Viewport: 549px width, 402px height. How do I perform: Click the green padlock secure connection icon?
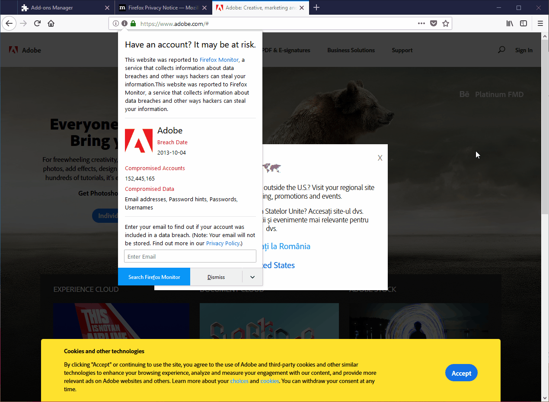click(x=133, y=24)
